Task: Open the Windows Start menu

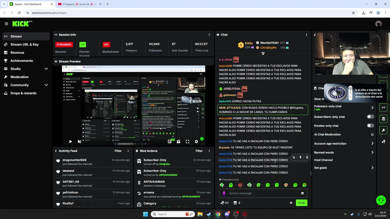Action: [x=145, y=214]
